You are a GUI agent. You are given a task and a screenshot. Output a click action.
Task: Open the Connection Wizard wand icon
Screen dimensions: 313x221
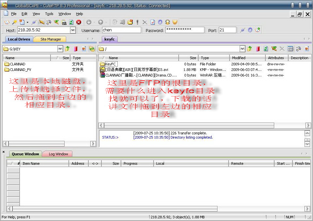pos(15,22)
